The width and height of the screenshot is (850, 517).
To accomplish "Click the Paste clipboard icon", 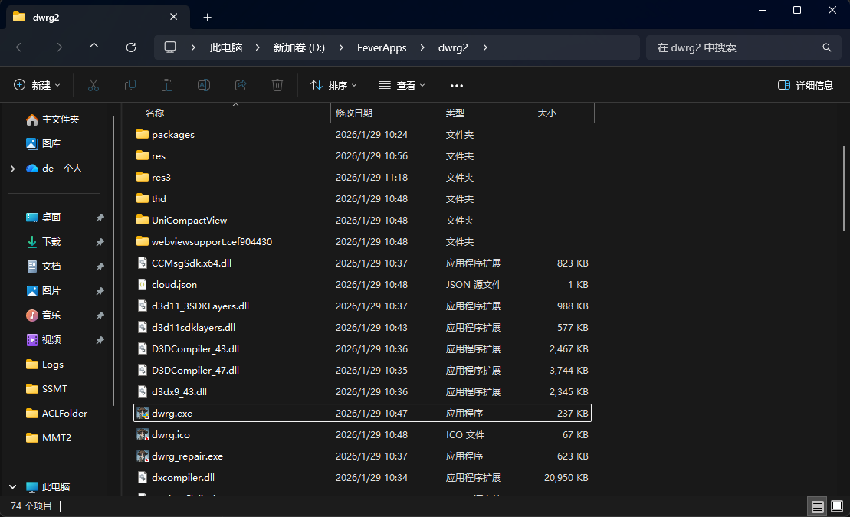I will tap(167, 85).
